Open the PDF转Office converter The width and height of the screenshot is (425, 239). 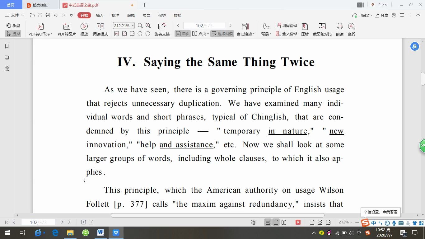click(40, 30)
